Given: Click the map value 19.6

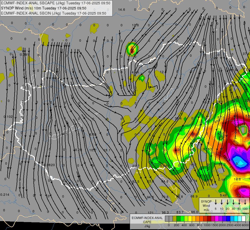Looking at the screenshot, I should (237, 179).
